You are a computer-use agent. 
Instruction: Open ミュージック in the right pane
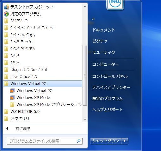104,52
